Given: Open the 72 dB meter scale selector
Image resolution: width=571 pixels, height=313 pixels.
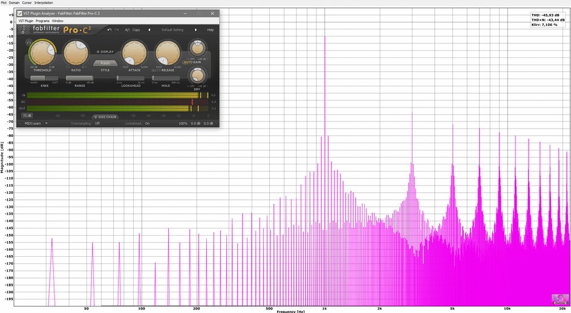Looking at the screenshot, I should point(27,116).
